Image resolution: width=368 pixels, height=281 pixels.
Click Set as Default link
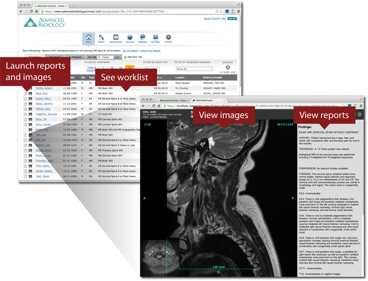click(130, 51)
